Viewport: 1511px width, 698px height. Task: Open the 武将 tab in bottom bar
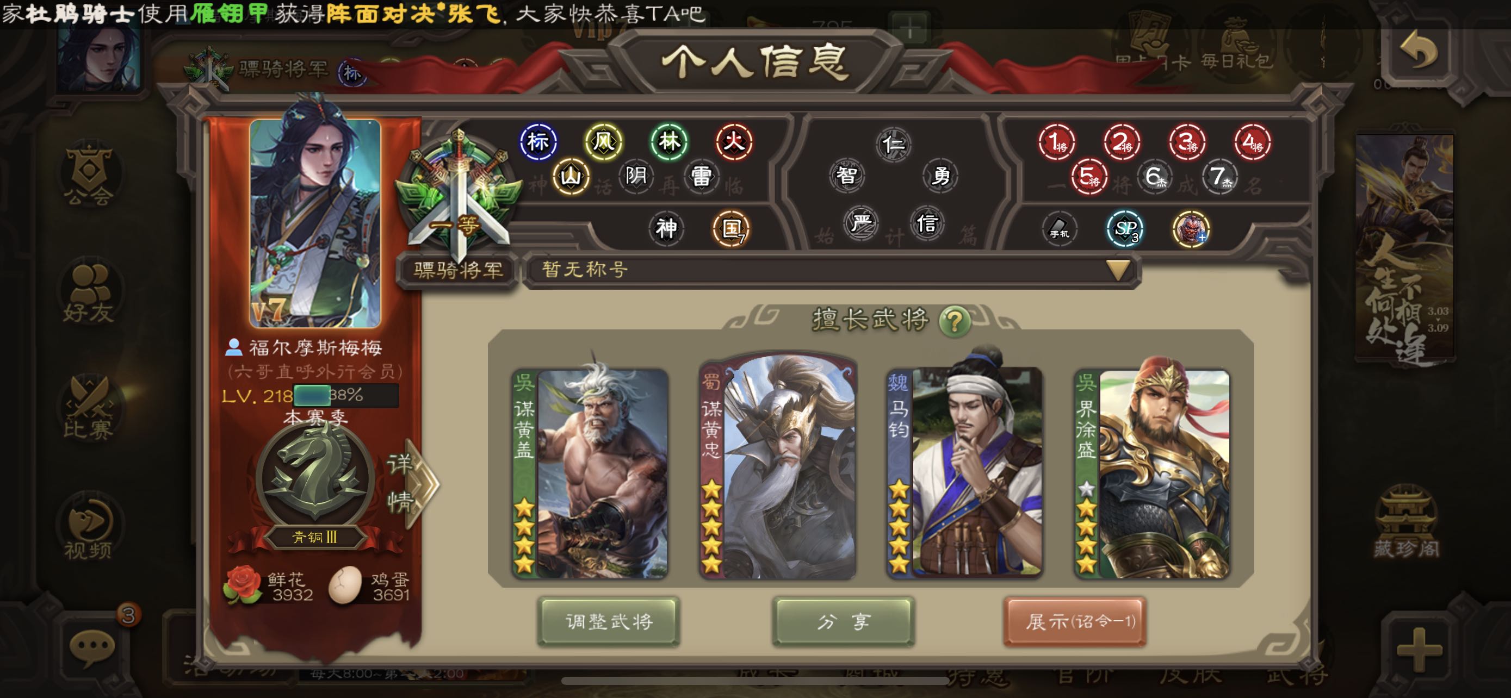(x=1297, y=675)
